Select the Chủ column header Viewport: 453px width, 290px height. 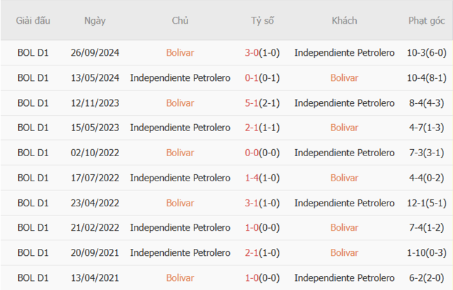(180, 20)
